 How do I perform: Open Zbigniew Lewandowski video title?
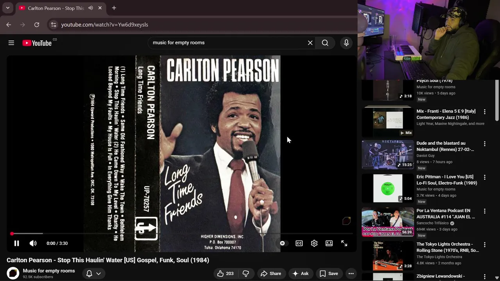tap(440, 276)
